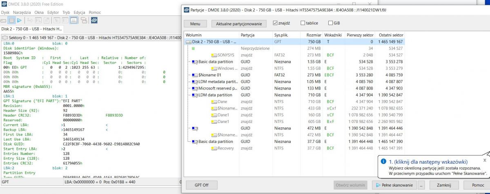The image size is (490, 194).
Task: Click the stacked windows toolbar icon
Action: tap(83, 20)
